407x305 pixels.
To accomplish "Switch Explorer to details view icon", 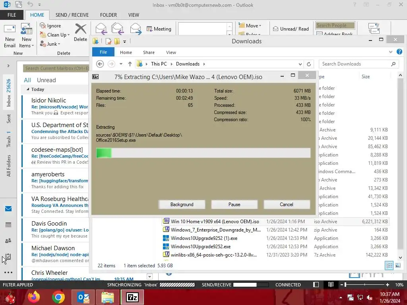I will 389,265.
